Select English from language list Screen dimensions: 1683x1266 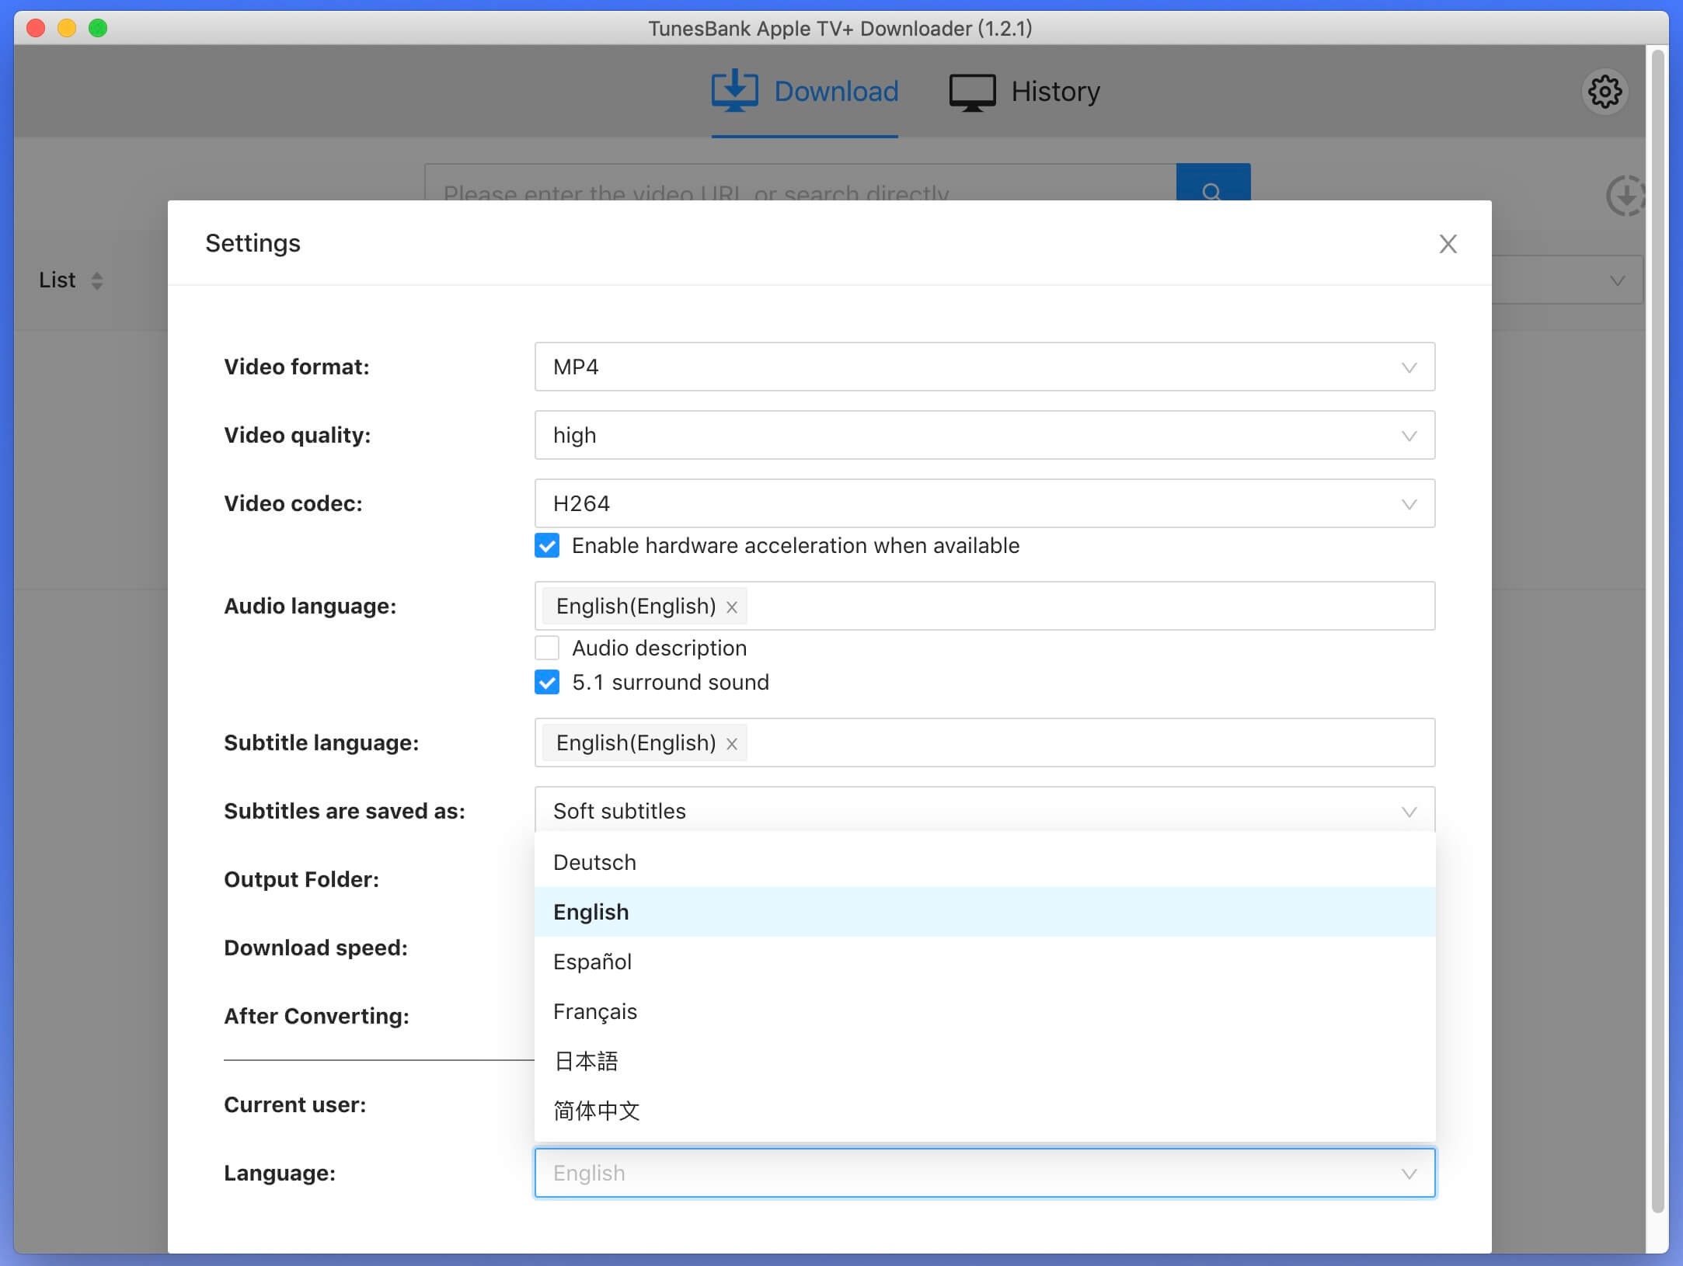click(984, 912)
